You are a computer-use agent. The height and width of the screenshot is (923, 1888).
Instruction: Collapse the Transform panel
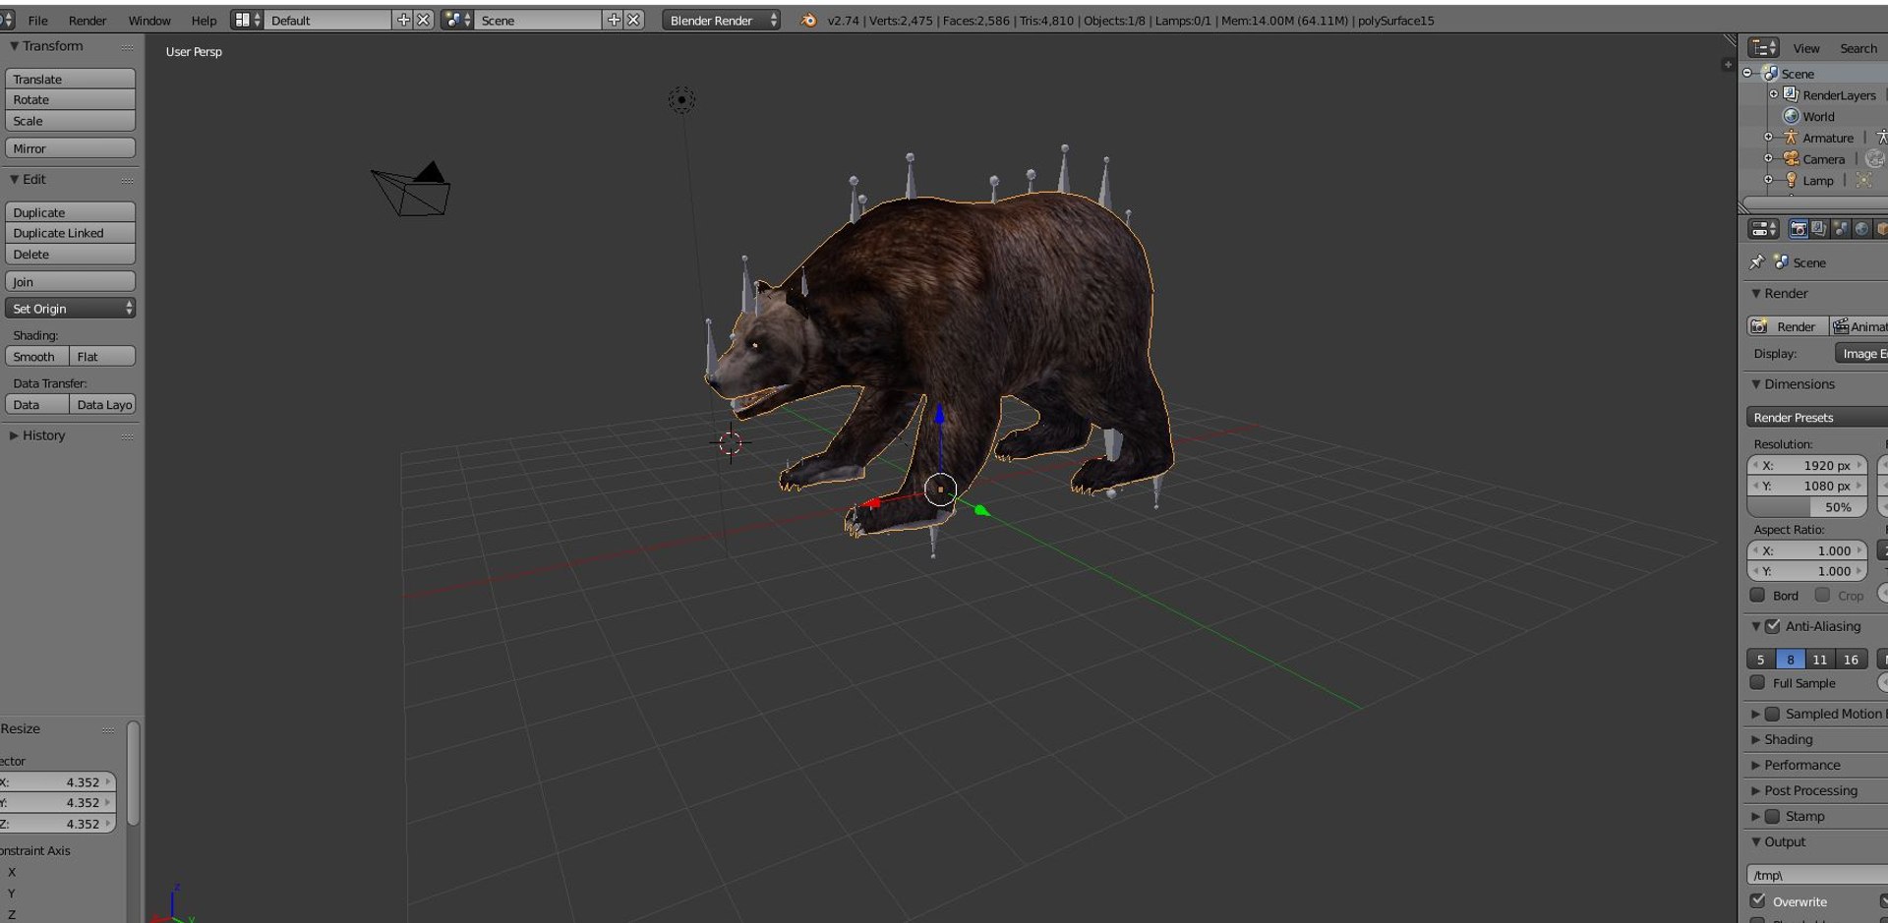[46, 46]
